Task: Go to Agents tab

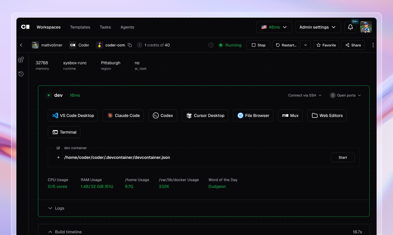Action: click(127, 27)
